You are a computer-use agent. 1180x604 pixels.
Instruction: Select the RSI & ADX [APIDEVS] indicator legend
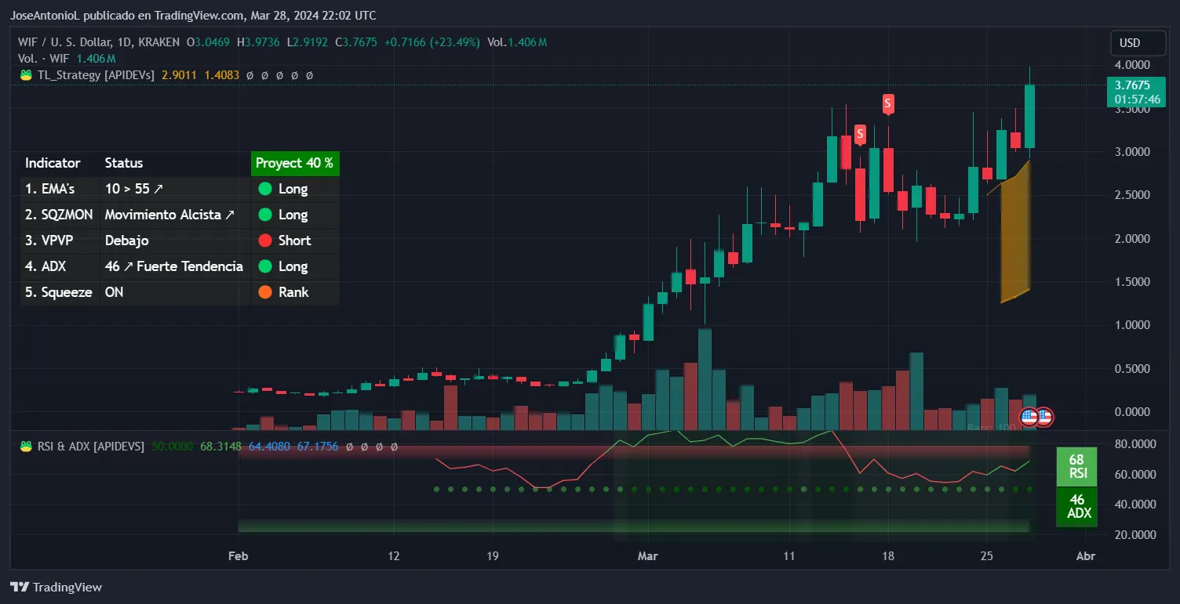(x=91, y=446)
